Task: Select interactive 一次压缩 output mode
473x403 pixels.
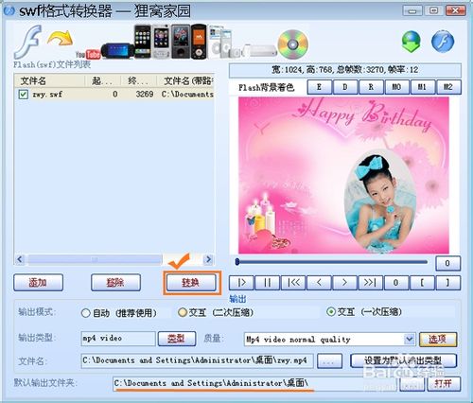Action: 331,312
